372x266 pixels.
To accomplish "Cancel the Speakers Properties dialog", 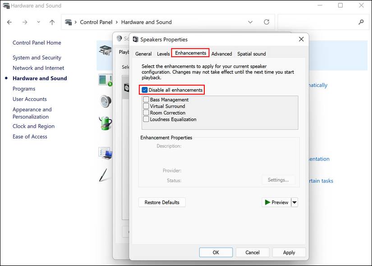I will click(253, 252).
